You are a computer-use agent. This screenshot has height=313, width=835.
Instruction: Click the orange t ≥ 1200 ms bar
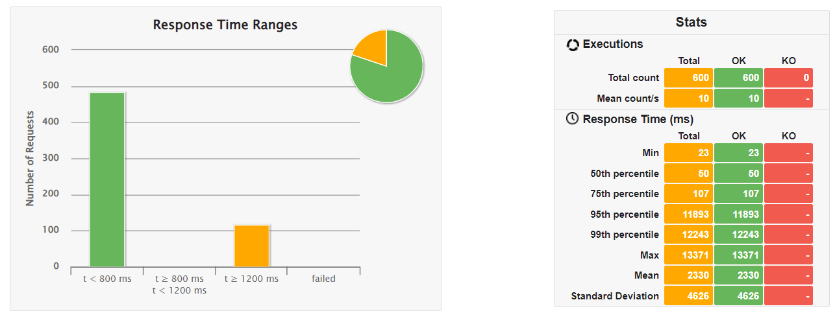pos(252,246)
